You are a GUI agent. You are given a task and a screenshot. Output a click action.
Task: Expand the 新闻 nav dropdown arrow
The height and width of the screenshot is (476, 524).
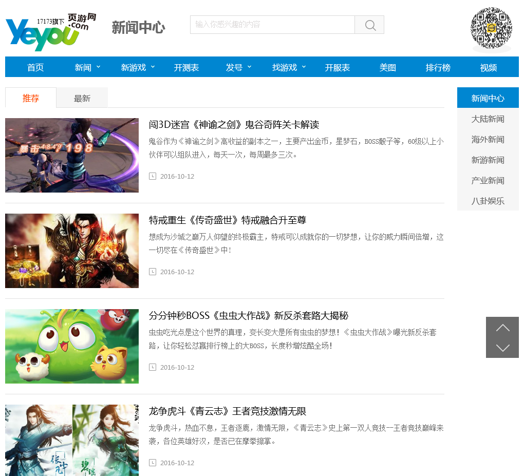tap(98, 67)
